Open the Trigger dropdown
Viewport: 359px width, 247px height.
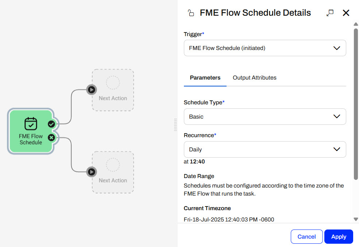click(265, 48)
